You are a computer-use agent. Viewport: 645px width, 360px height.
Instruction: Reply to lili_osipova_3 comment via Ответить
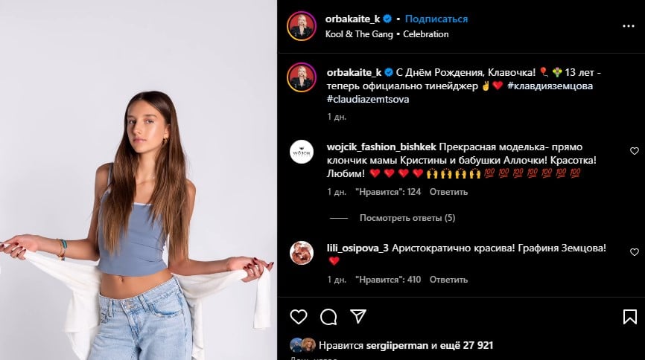[x=448, y=280]
